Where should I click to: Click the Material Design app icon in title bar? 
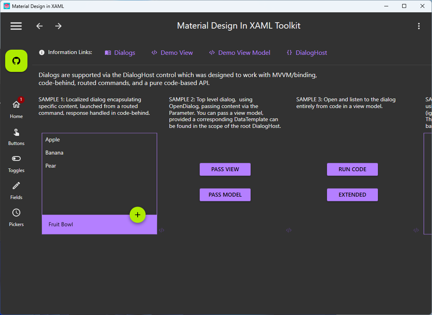[7, 6]
